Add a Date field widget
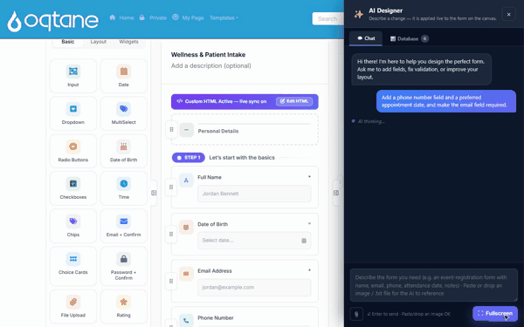The height and width of the screenshot is (327, 524). [124, 76]
